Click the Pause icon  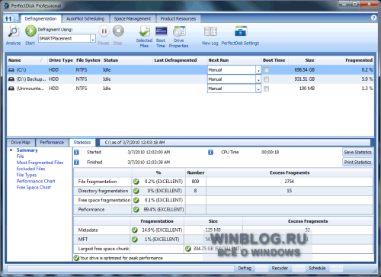pos(104,31)
